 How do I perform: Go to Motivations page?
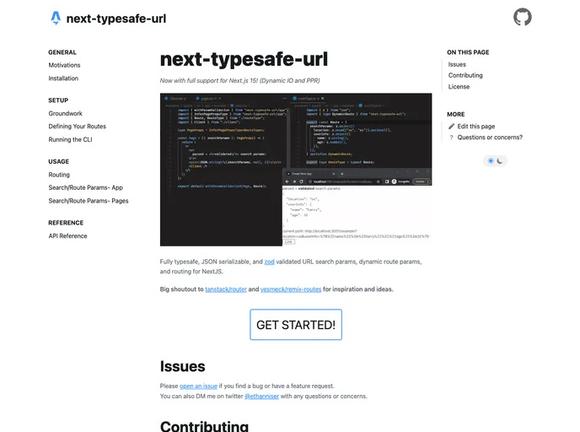(x=64, y=65)
